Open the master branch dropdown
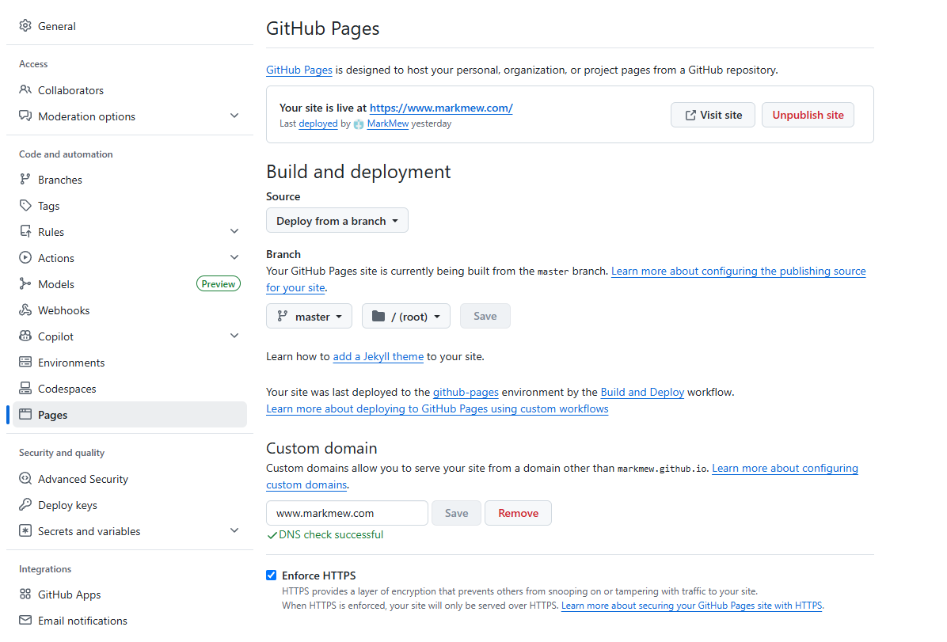This screenshot has height=642, width=947. (310, 316)
